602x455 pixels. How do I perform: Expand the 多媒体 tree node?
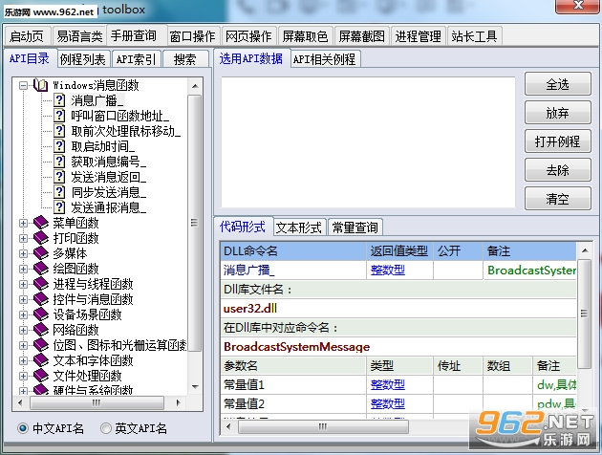click(x=24, y=254)
